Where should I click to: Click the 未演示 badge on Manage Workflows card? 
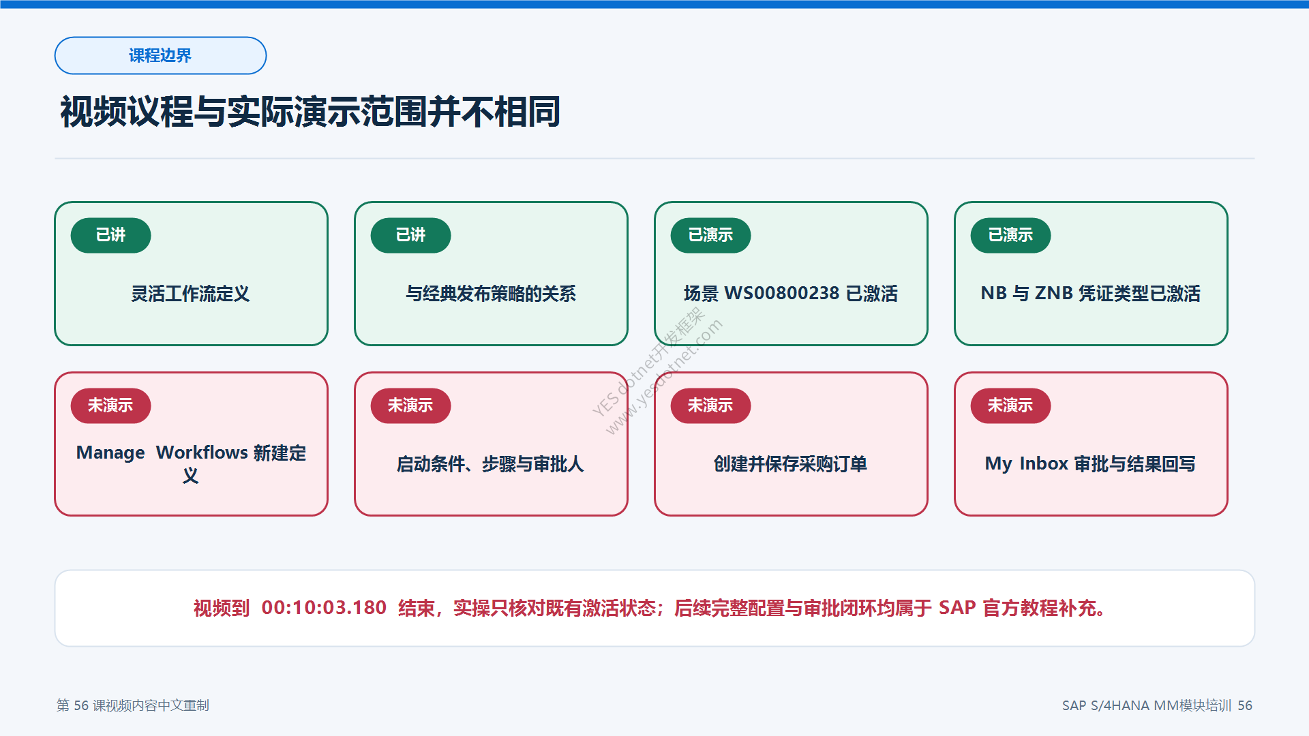(x=110, y=405)
